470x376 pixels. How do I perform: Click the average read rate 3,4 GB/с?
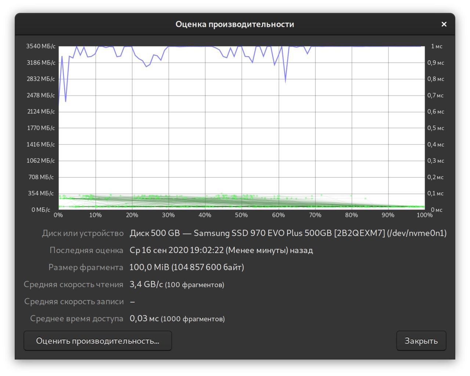(146, 285)
